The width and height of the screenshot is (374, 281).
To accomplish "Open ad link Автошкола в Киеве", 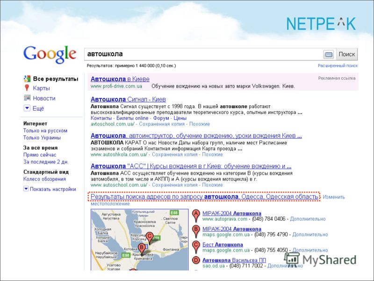I will pyautogui.click(x=120, y=79).
